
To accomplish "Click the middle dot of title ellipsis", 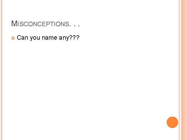I will pos(75,26).
